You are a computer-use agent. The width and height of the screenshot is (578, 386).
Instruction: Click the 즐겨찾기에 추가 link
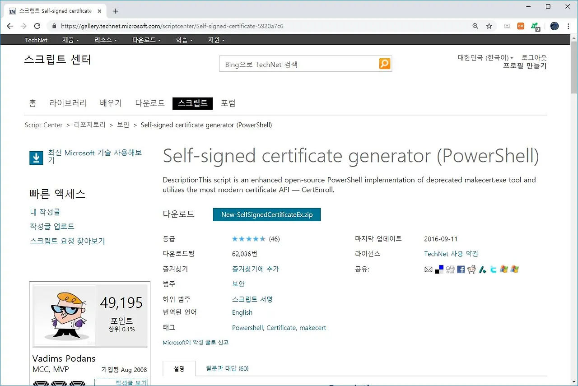[256, 269]
